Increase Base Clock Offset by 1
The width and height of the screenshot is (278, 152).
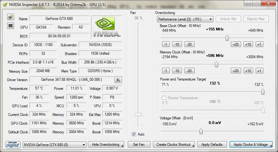coord(259,44)
